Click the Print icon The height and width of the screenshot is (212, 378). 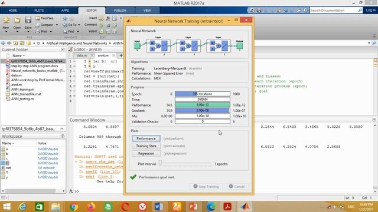tap(38, 31)
